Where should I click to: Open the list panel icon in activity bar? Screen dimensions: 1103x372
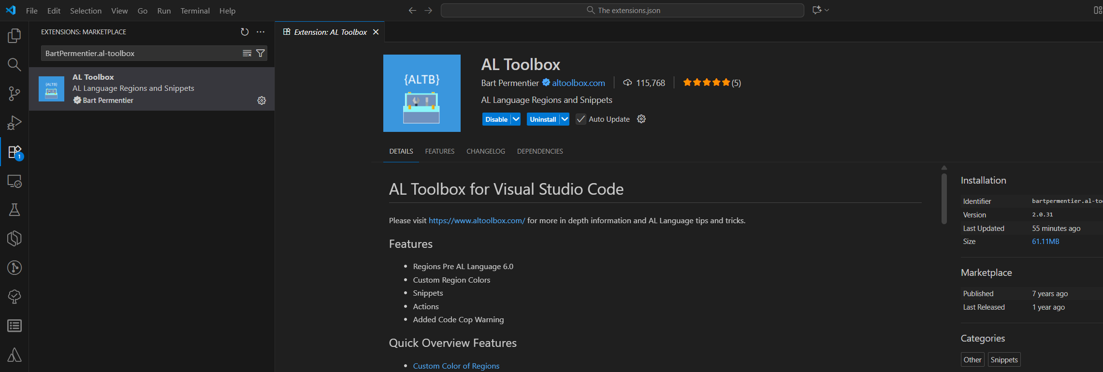point(15,326)
